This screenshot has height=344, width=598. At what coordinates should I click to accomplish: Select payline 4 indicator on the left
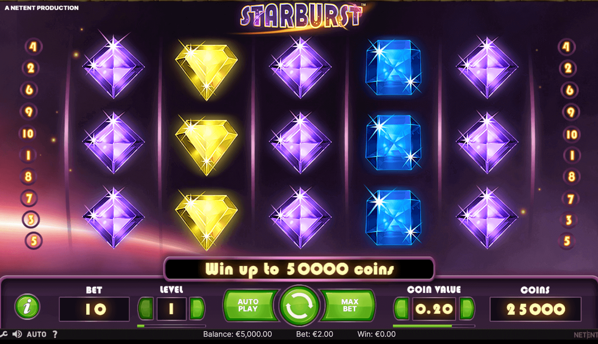(x=33, y=47)
